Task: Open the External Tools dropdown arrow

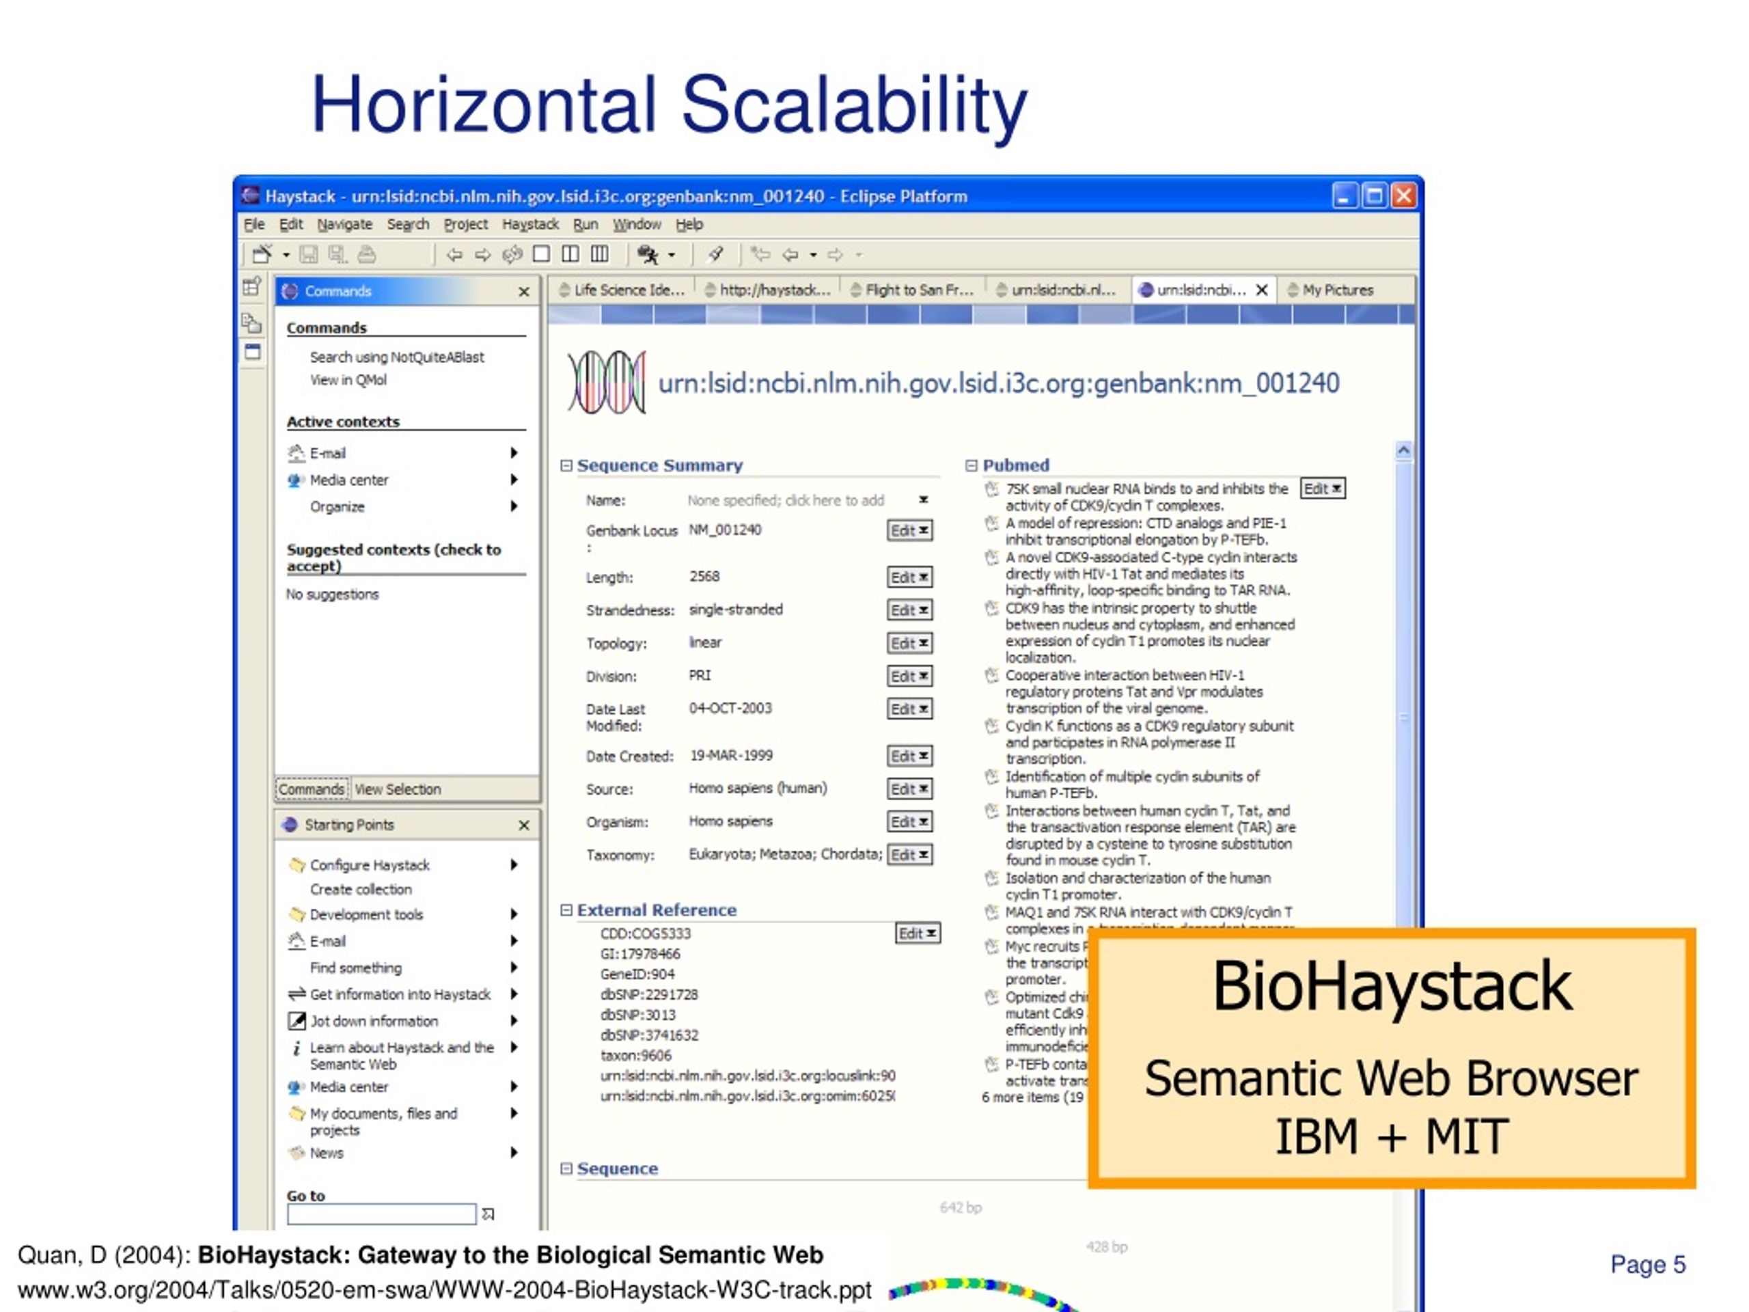Action: (x=672, y=255)
